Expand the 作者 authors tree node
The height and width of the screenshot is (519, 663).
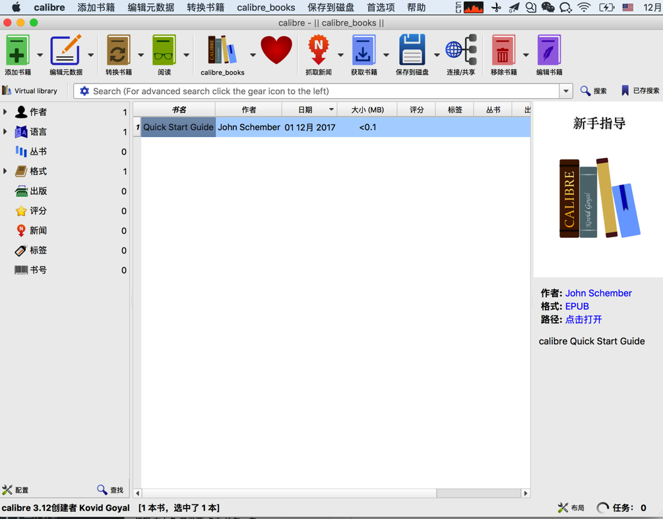[x=5, y=112]
